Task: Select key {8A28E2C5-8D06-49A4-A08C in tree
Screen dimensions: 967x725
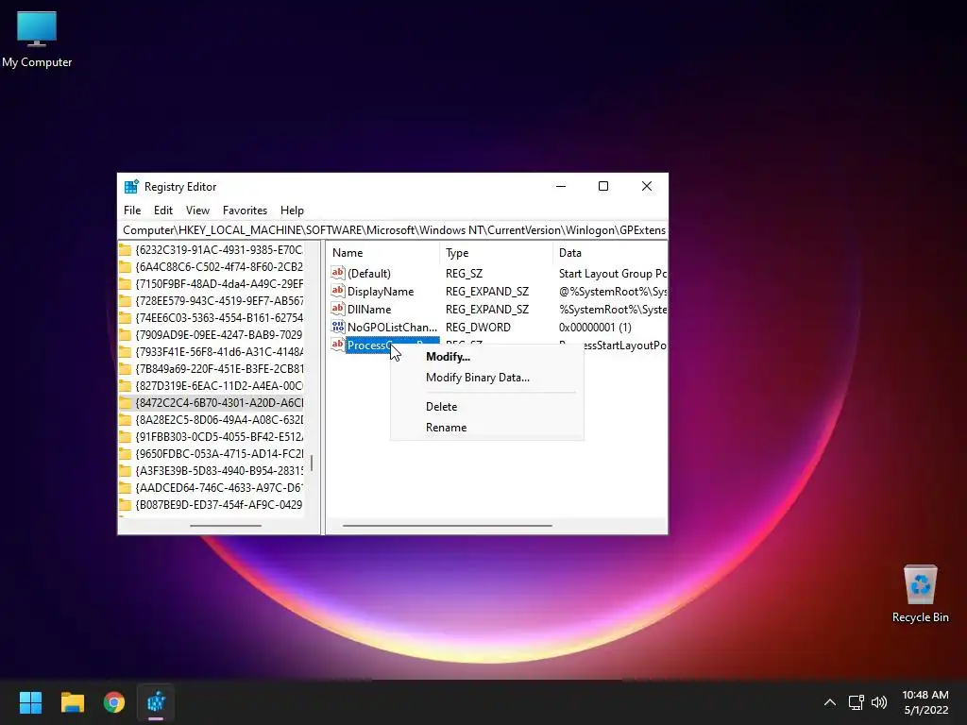Action: click(219, 419)
